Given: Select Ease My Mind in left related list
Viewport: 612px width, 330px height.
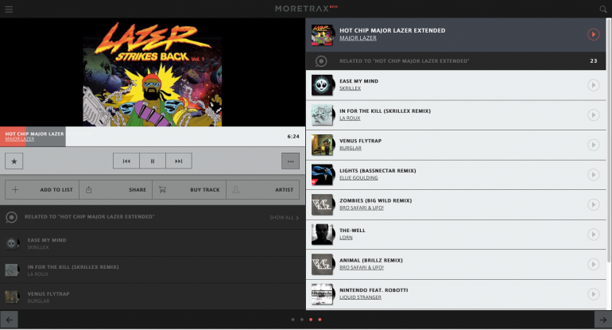Looking at the screenshot, I should [x=153, y=243].
